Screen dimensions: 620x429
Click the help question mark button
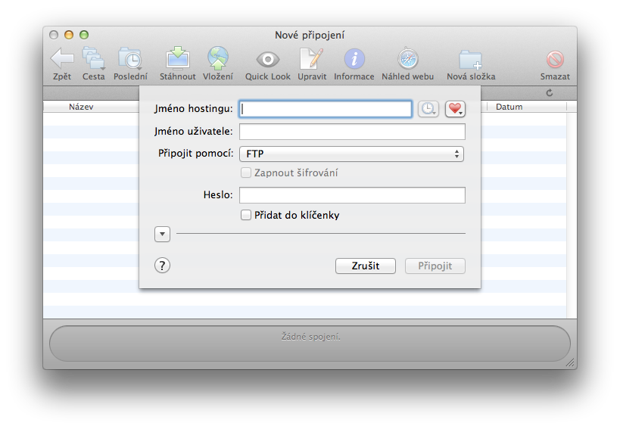162,266
